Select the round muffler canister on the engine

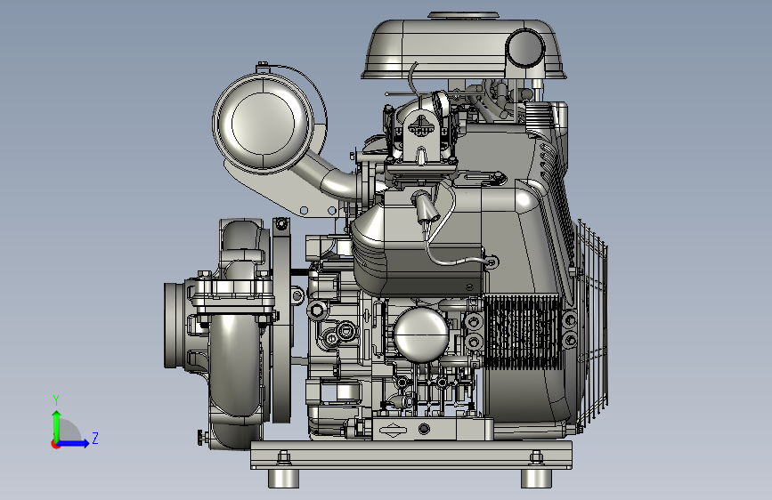point(264,123)
